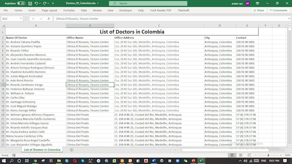
Task: Click the zoom slider handle
Action: [268, 155]
